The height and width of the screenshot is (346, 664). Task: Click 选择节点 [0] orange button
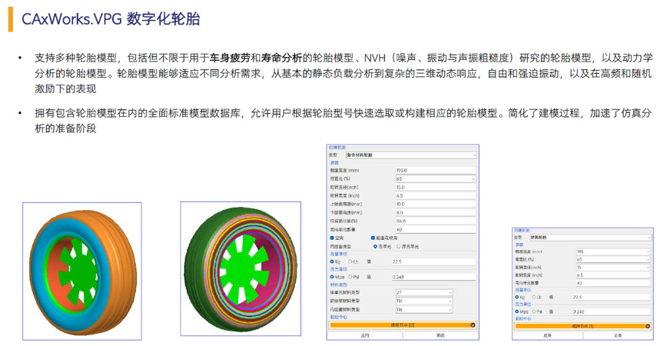click(402, 325)
